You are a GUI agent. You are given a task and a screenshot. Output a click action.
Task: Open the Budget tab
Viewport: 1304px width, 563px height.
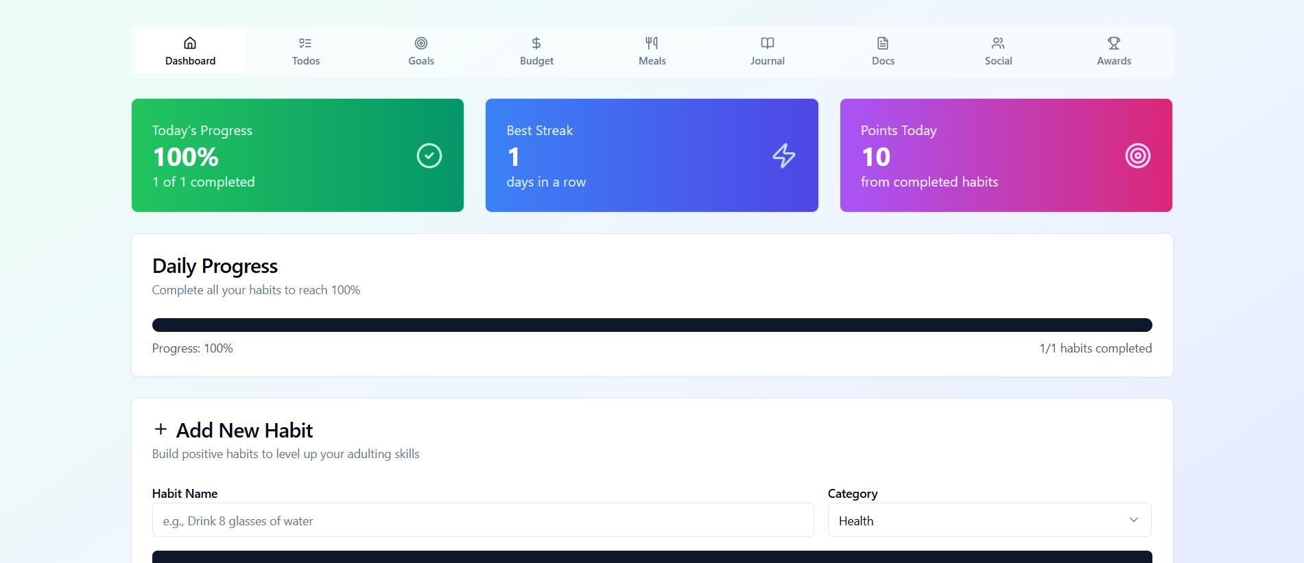(536, 52)
